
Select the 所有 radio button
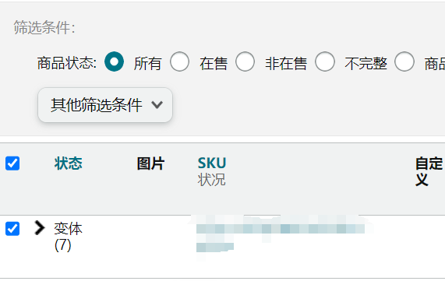tap(114, 61)
